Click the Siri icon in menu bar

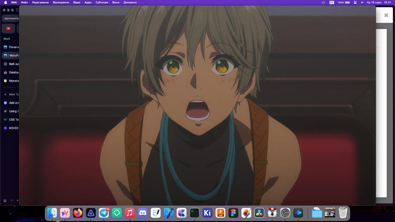pyautogui.click(x=362, y=2)
